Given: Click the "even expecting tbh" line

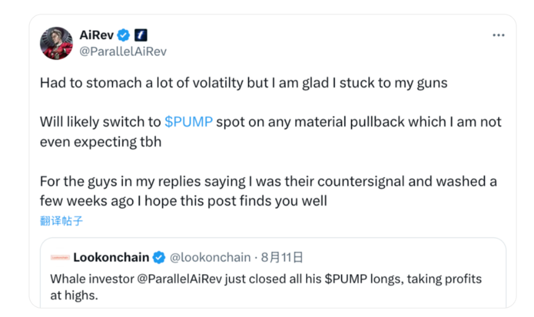Looking at the screenshot, I should click(x=101, y=141).
